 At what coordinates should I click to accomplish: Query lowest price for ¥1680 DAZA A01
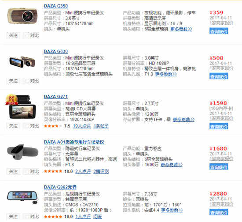coord(219,167)
